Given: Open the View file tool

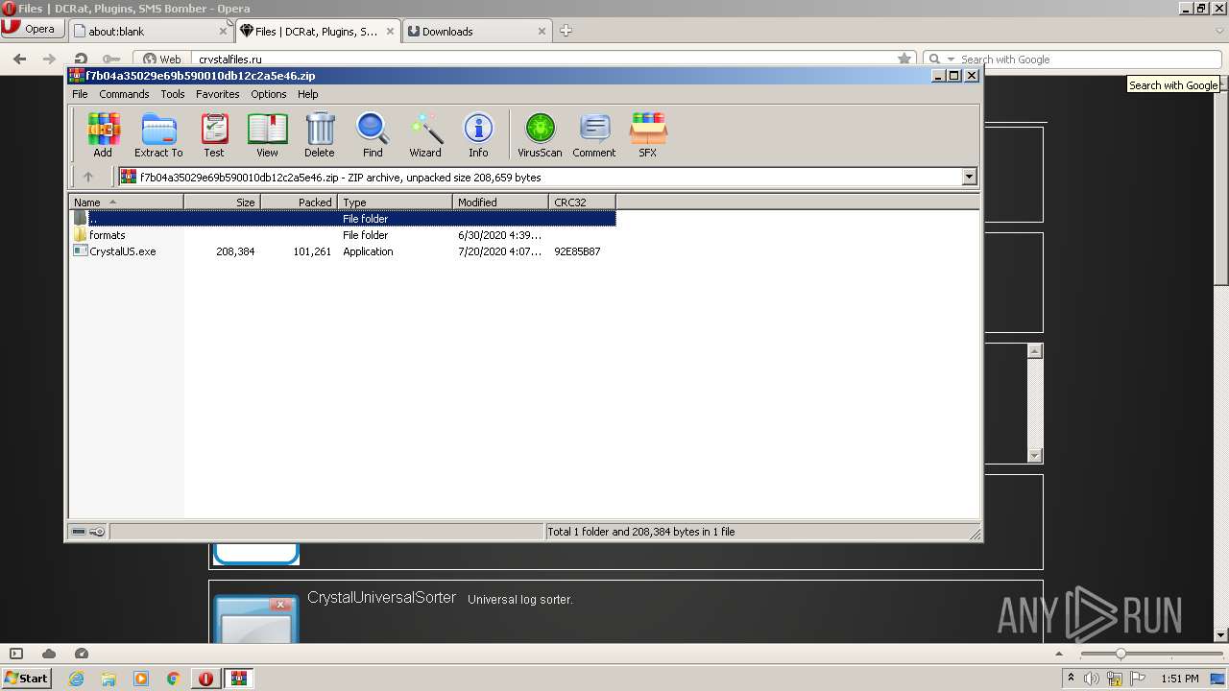Looking at the screenshot, I should tap(267, 134).
